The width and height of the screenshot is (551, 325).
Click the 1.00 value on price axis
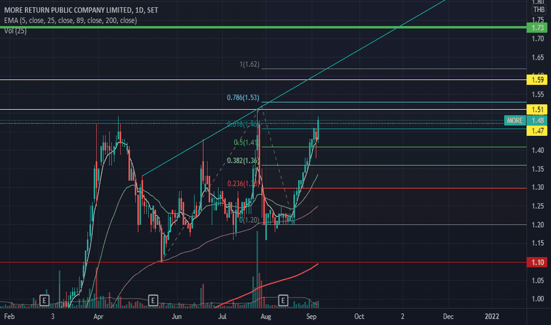[537, 299]
